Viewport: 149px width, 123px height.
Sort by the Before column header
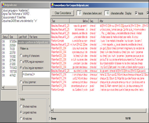tap(79, 21)
